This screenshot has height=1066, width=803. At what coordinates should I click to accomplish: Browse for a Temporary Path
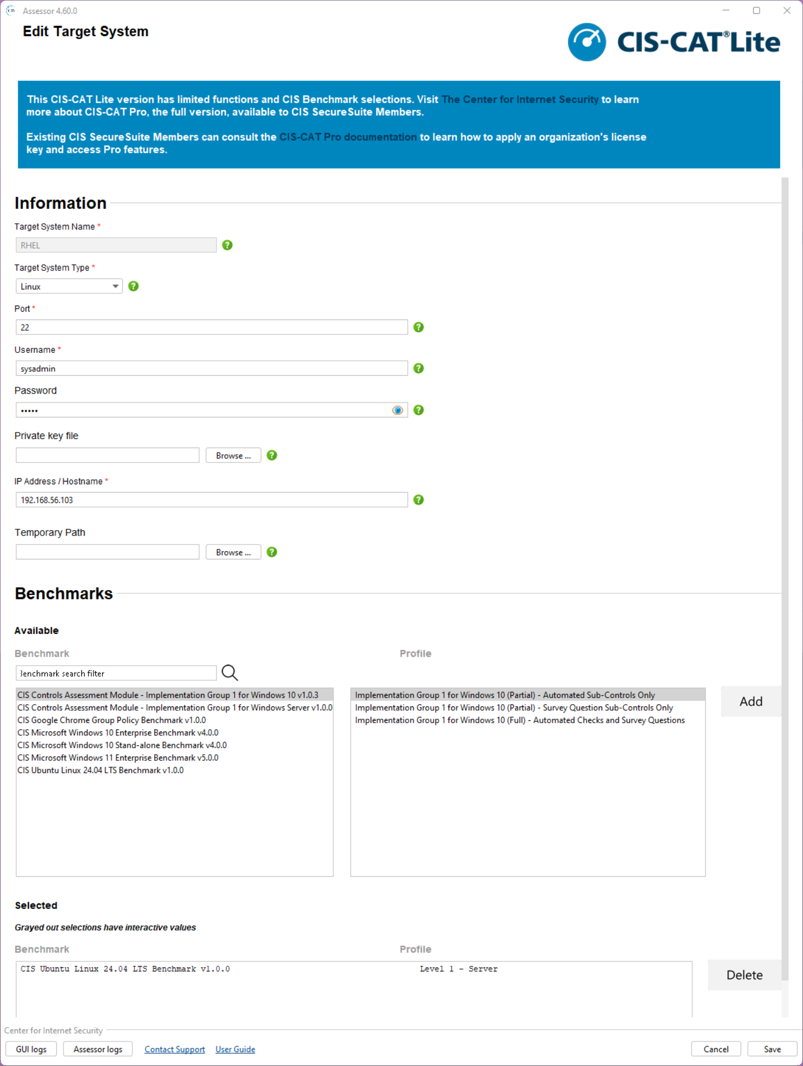coord(233,552)
